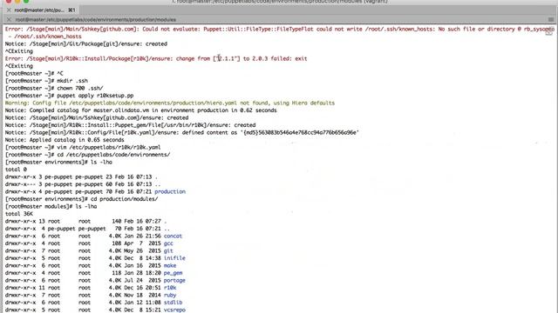Image resolution: width=558 pixels, height=313 pixels.
Task: Close the split pane with its title bar X
Action: pyautogui.click(x=9, y=19)
